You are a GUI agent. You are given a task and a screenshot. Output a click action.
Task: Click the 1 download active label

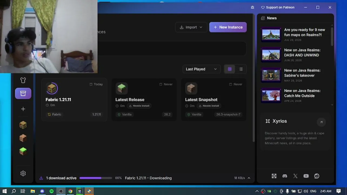(x=61, y=178)
